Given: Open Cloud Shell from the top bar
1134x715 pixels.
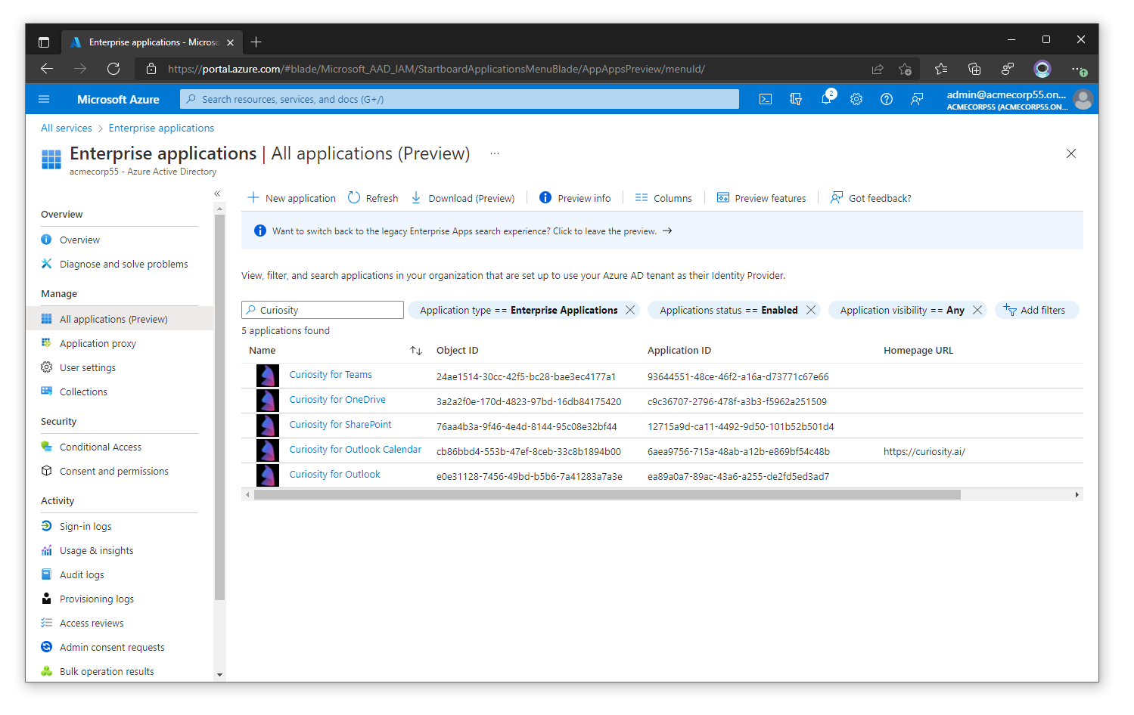Looking at the screenshot, I should (x=766, y=99).
